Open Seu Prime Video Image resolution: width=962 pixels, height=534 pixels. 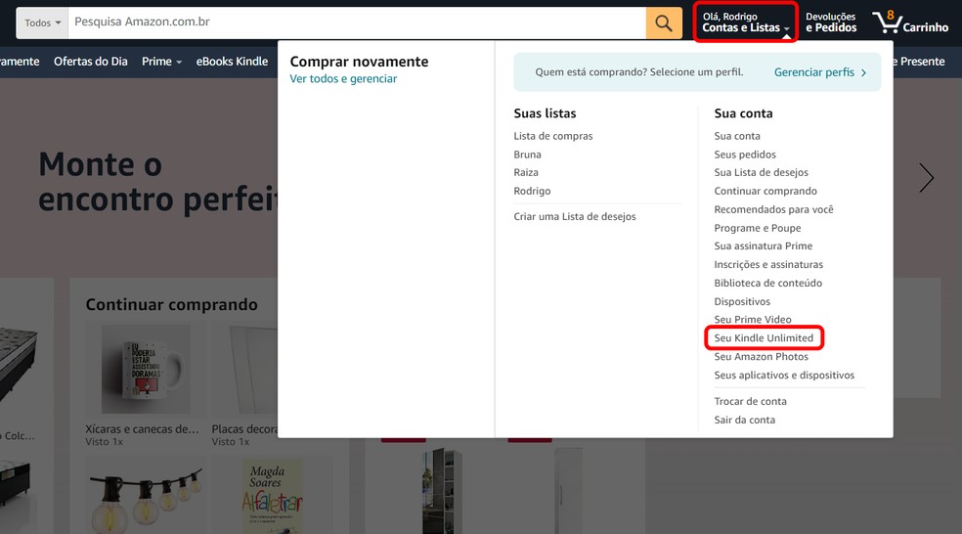752,319
